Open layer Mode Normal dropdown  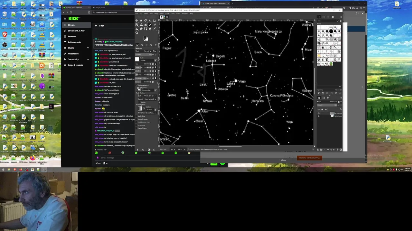click(x=327, y=102)
